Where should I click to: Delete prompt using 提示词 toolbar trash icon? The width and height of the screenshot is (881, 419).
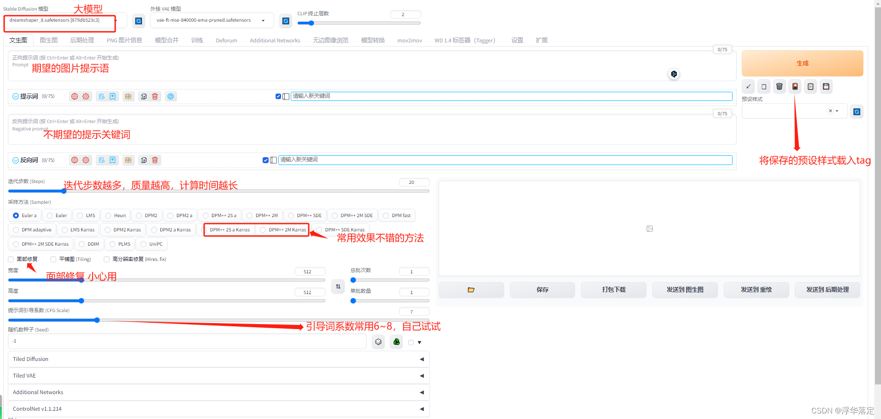click(x=155, y=96)
